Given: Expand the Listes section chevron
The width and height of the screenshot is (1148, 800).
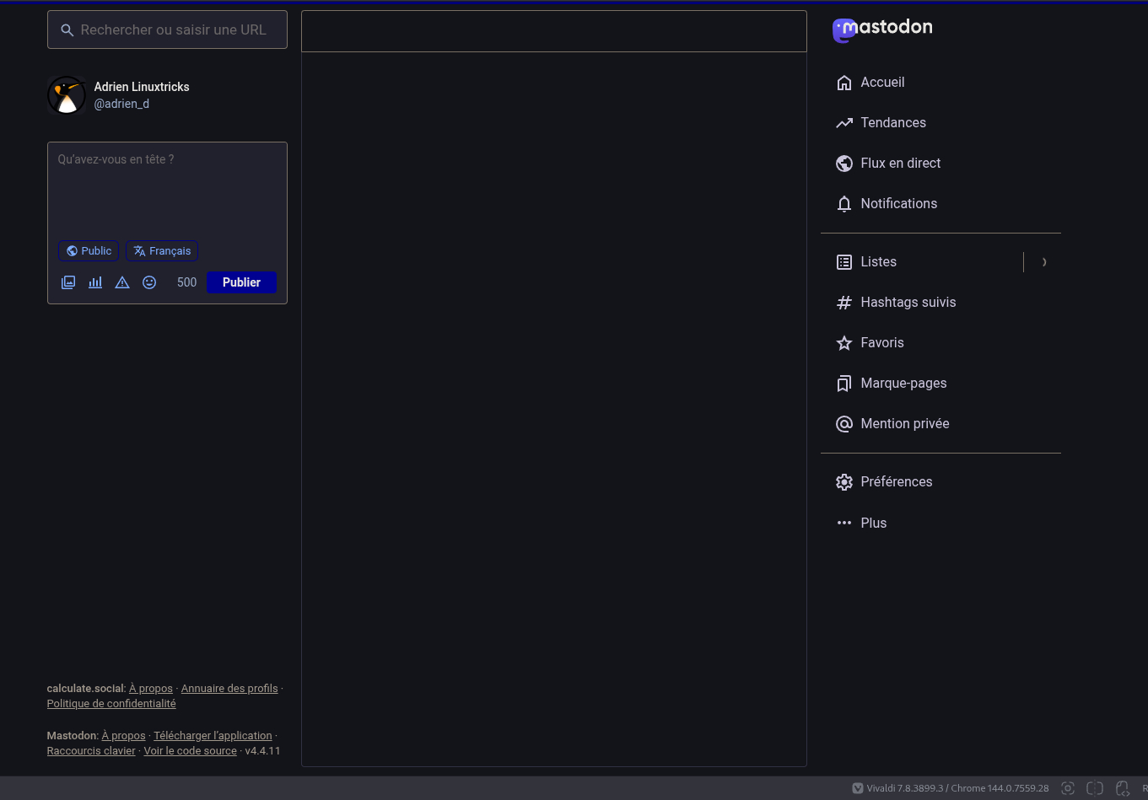Looking at the screenshot, I should point(1044,262).
